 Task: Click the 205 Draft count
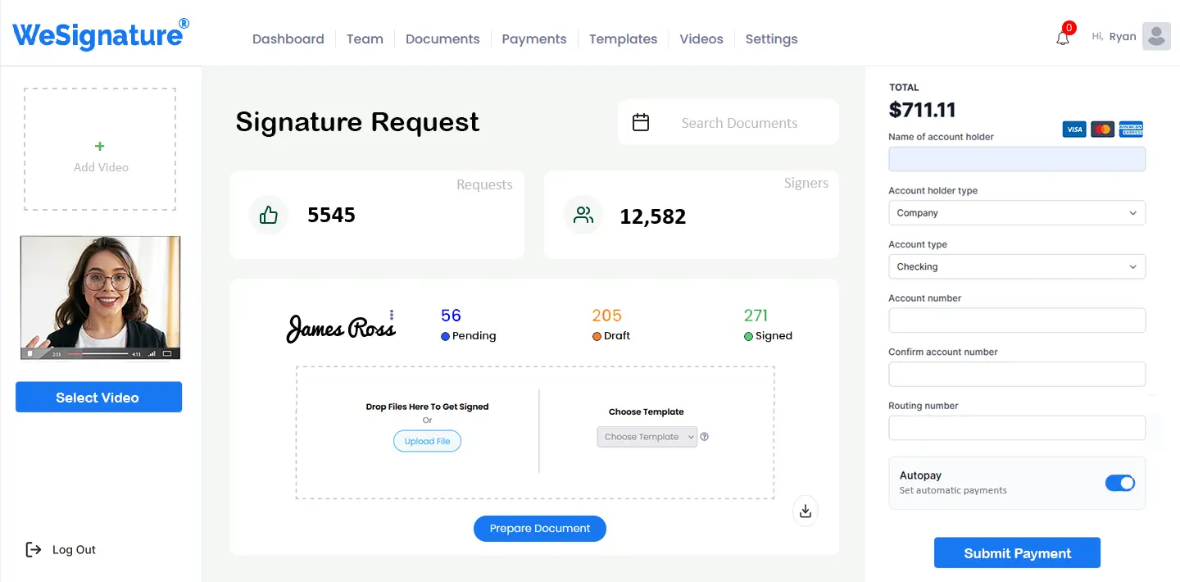(x=606, y=316)
